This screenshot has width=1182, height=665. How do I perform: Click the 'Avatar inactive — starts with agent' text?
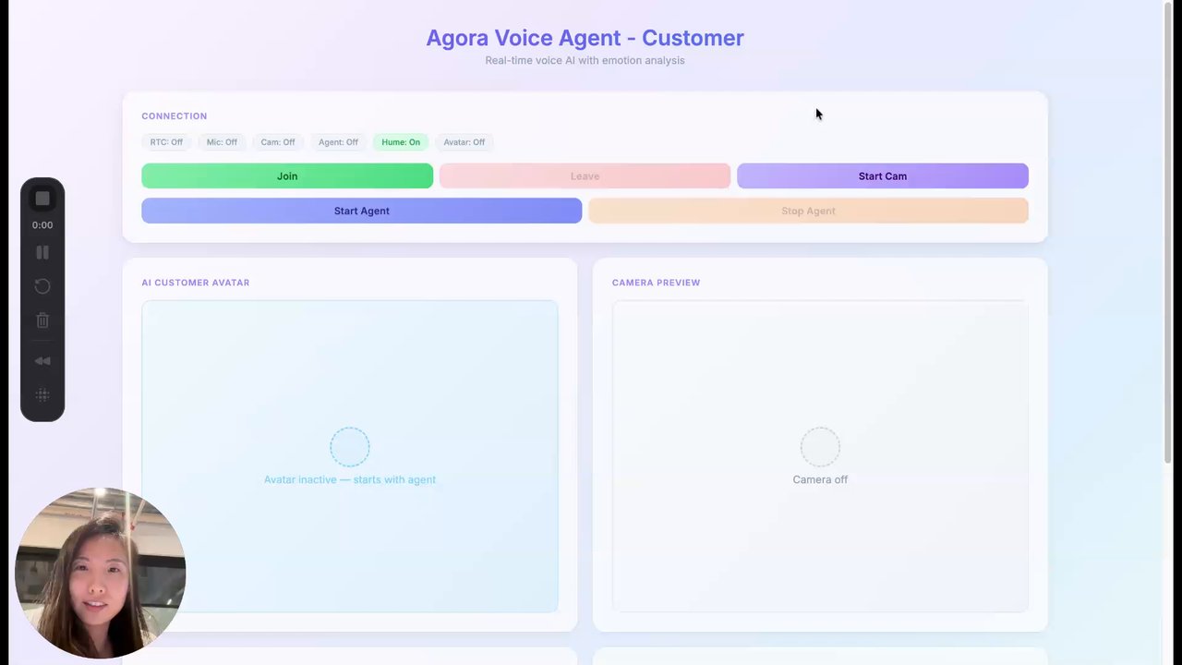350,479
